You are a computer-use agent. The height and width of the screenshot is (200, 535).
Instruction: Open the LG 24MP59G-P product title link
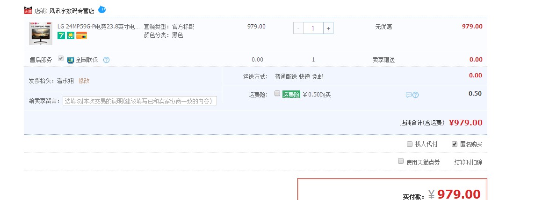[x=99, y=27]
